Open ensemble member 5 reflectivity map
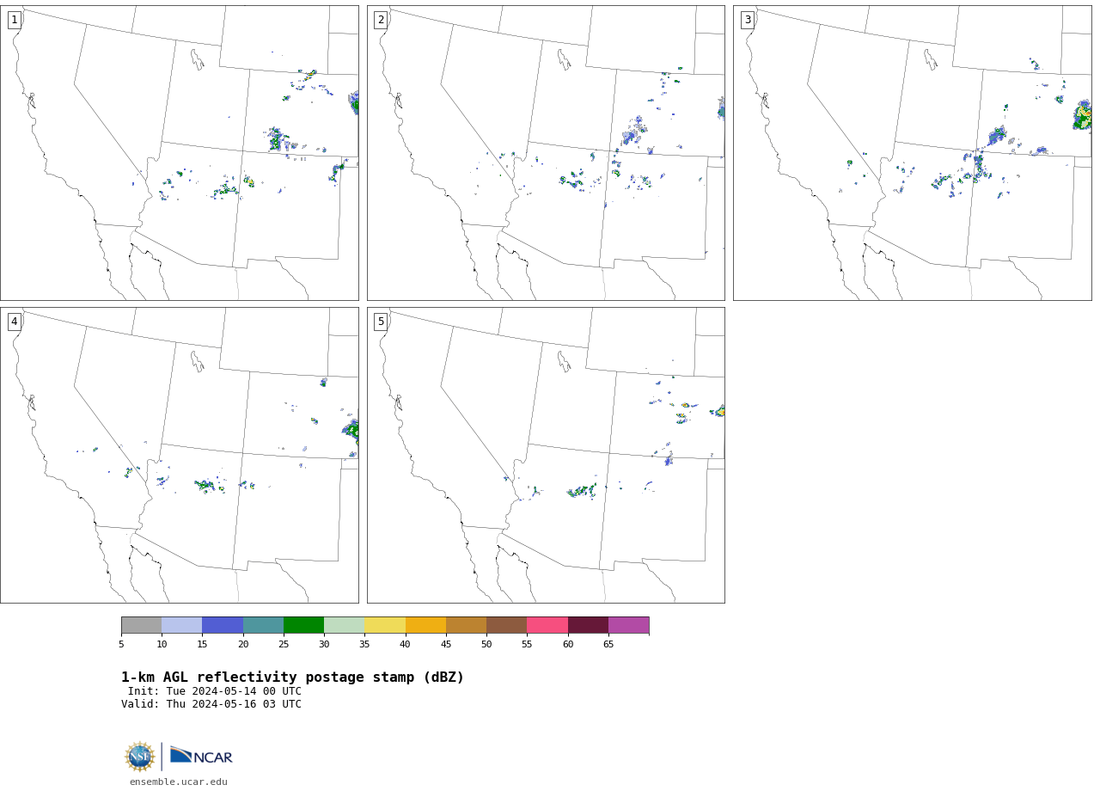Viewport: 1100px width, 791px height. [546, 455]
